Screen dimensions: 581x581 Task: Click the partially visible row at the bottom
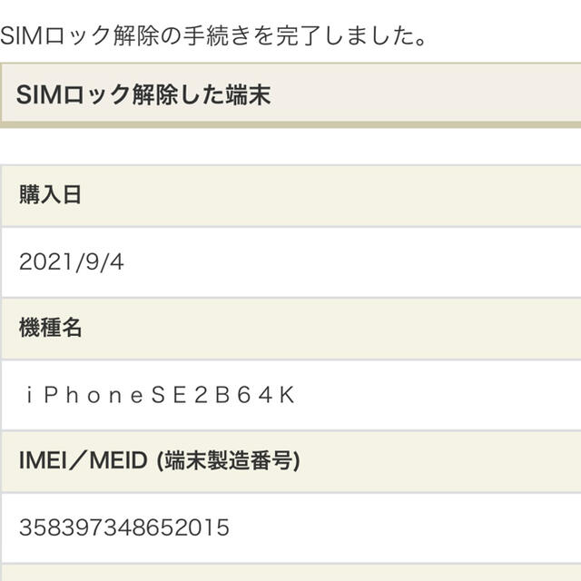tap(290, 573)
